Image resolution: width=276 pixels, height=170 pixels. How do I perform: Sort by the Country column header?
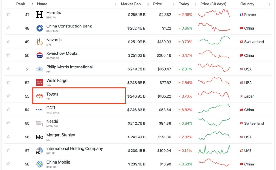[247, 4]
